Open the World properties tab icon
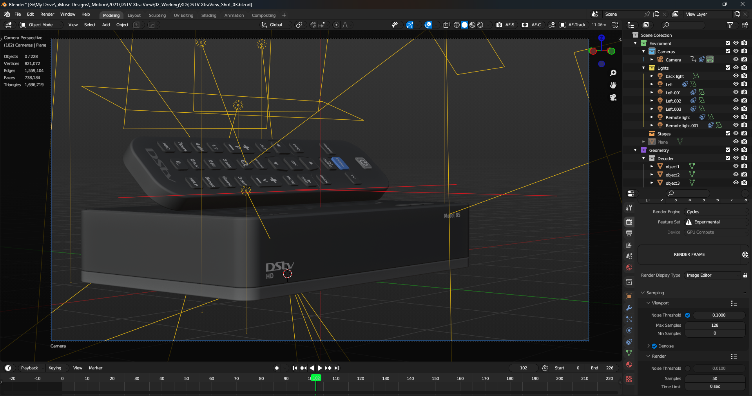The height and width of the screenshot is (396, 752). point(629,268)
